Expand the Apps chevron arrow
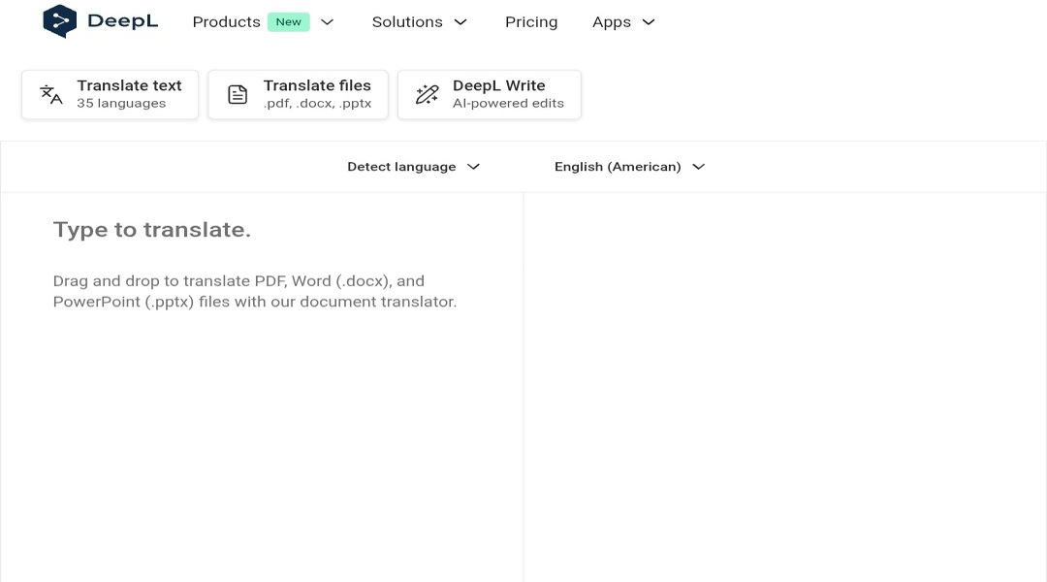 coord(649,21)
